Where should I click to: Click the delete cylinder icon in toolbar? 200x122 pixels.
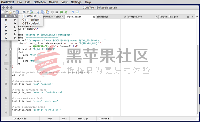tap(52, 12)
